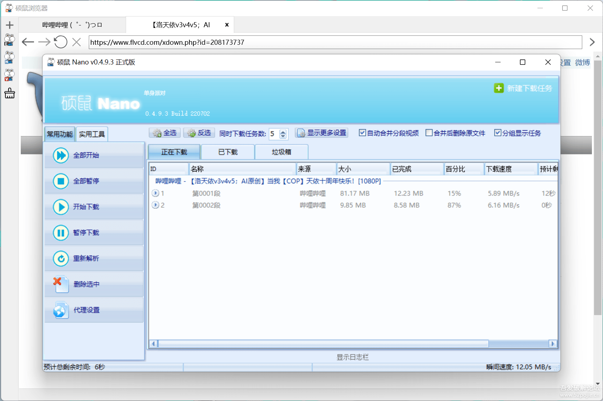Viewport: 603px width, 401px height.
Task: Switch to the 哔哩哔哩 browser tab
Action: point(72,25)
